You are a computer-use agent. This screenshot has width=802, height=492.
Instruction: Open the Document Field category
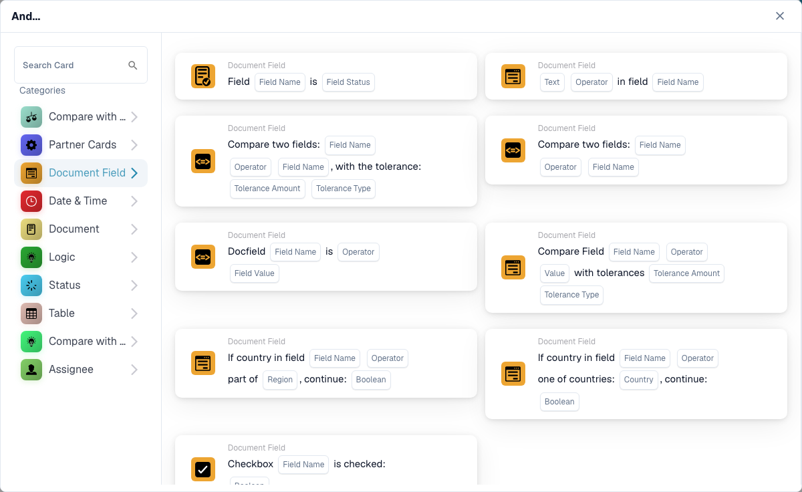coord(81,173)
